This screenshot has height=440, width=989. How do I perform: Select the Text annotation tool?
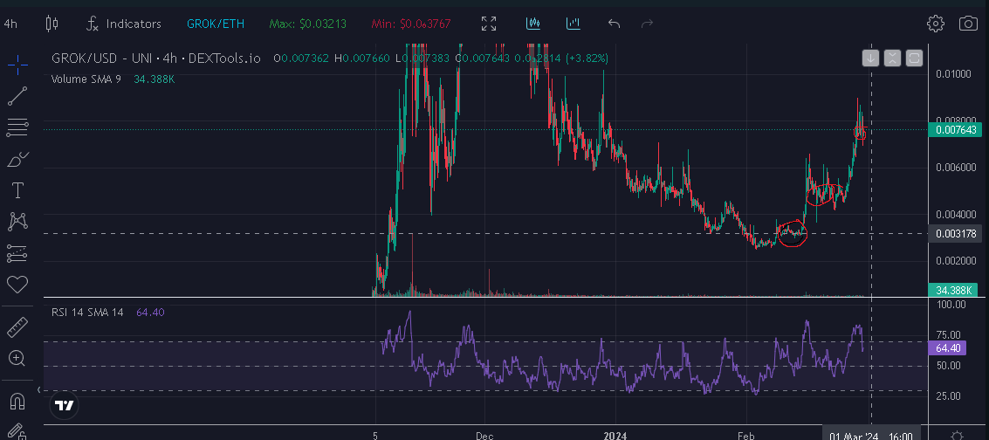pyautogui.click(x=17, y=190)
